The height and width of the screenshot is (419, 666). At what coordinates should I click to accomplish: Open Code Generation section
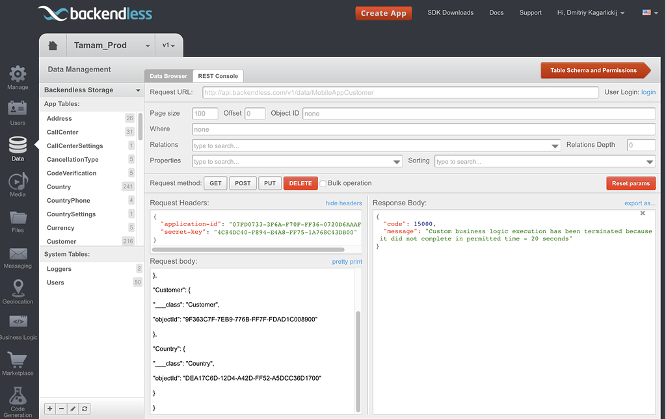(18, 398)
